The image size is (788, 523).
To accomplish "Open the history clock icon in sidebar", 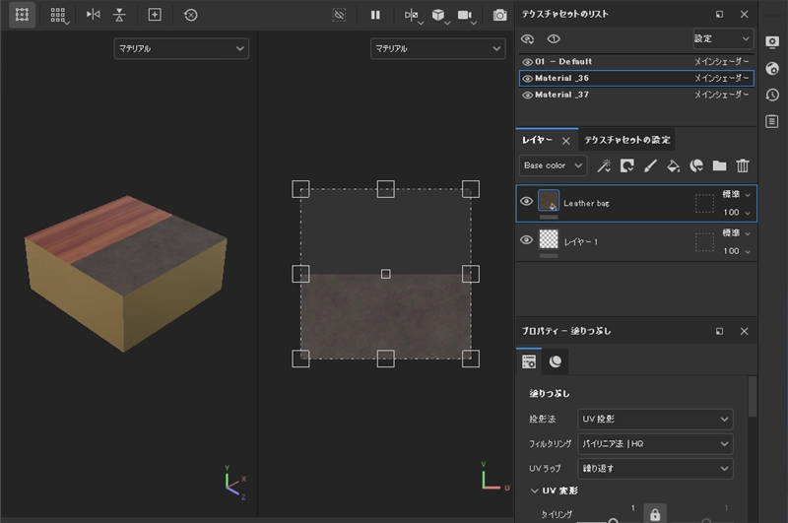I will tap(772, 95).
